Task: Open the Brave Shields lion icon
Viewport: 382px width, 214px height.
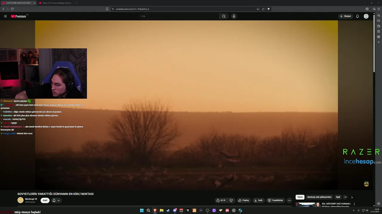Action: (268, 9)
